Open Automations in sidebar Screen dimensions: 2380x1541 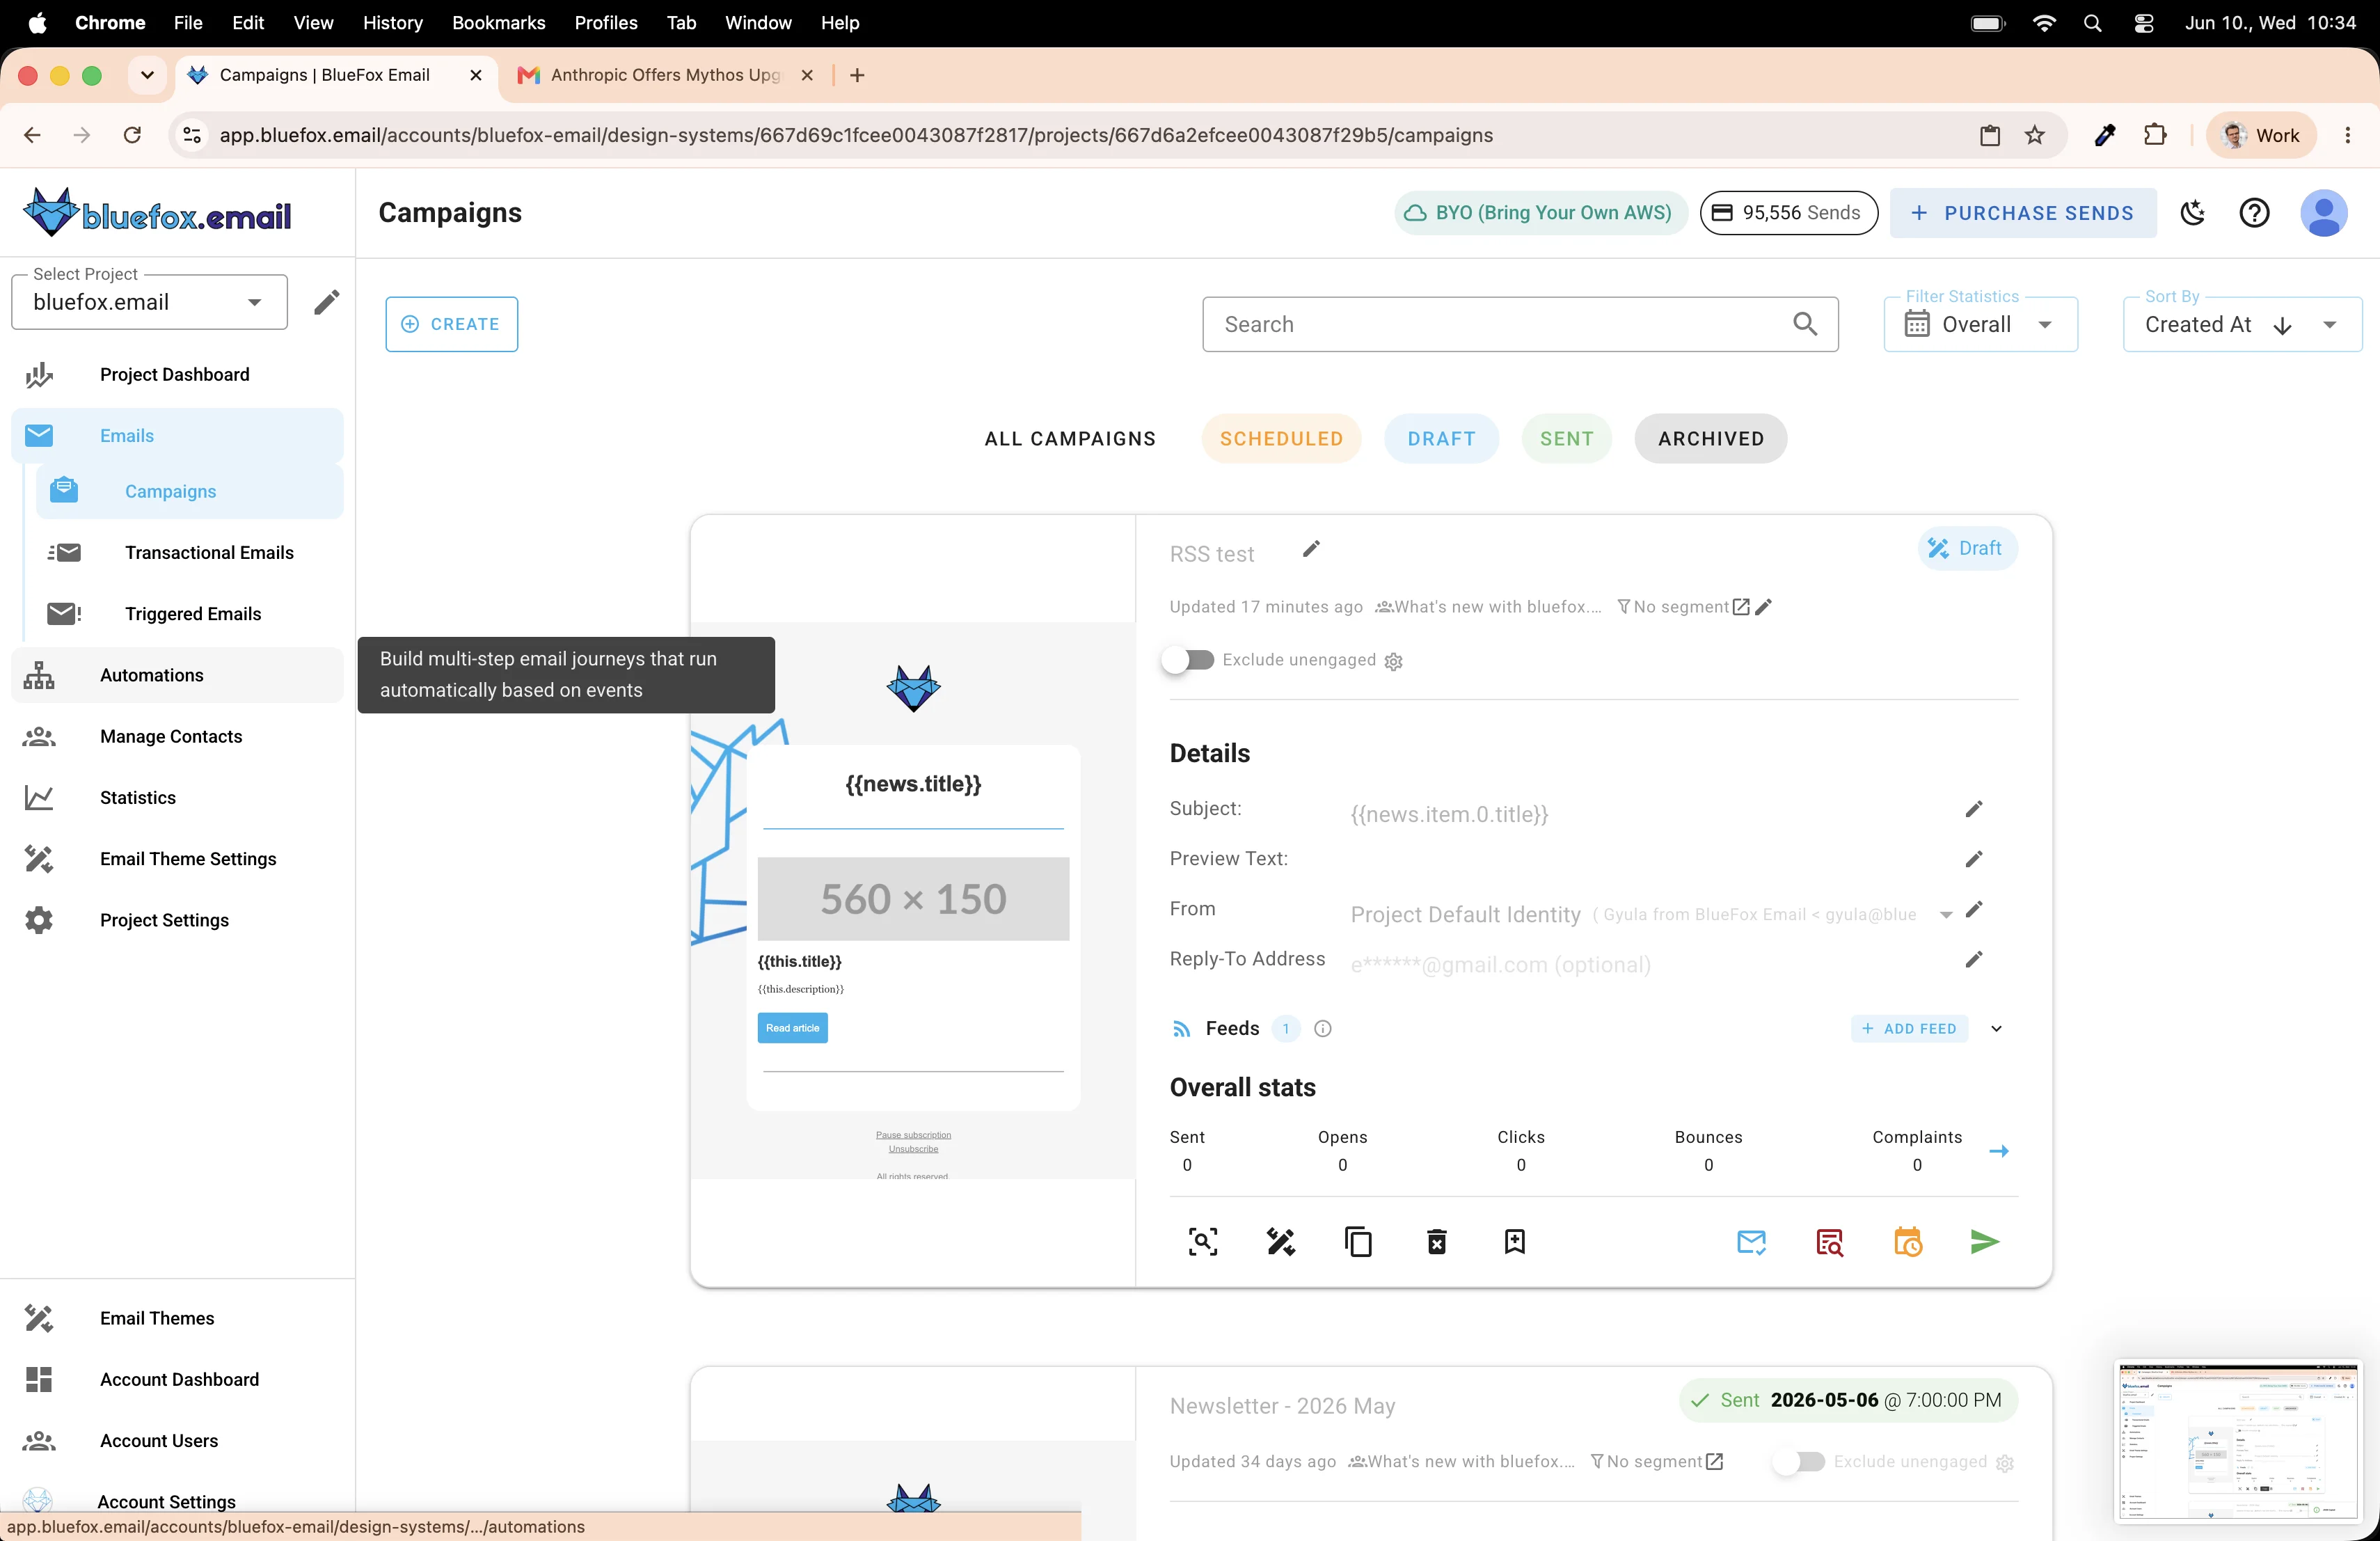pos(177,675)
